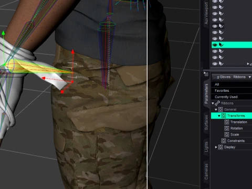Grab the red gizmo arrowhead on the white ribbon
Viewport: 252px width, 189px height.
(x=44, y=78)
